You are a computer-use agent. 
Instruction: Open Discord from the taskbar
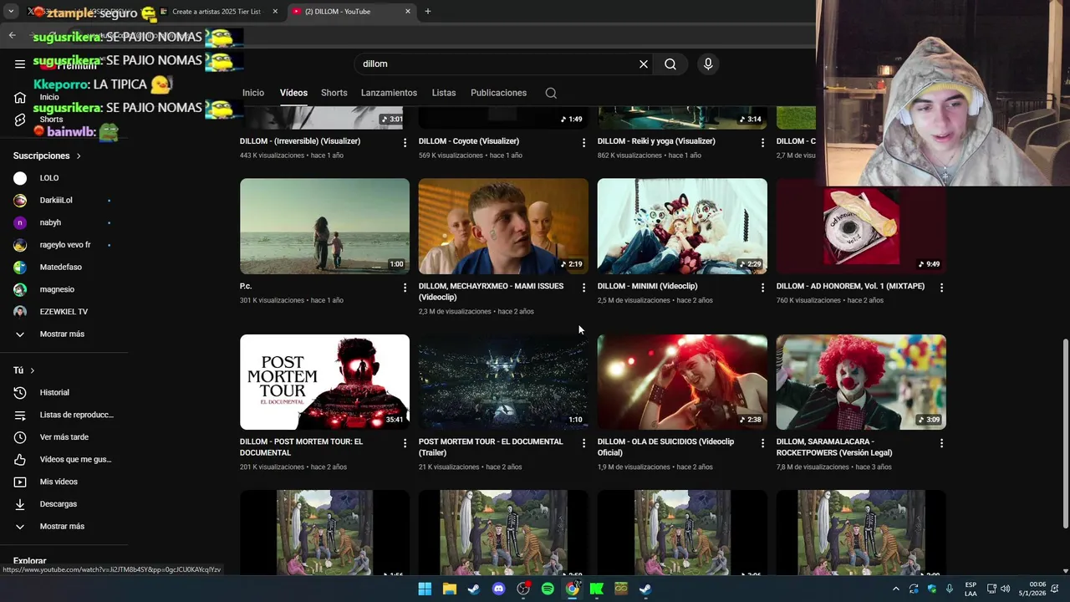coord(499,589)
